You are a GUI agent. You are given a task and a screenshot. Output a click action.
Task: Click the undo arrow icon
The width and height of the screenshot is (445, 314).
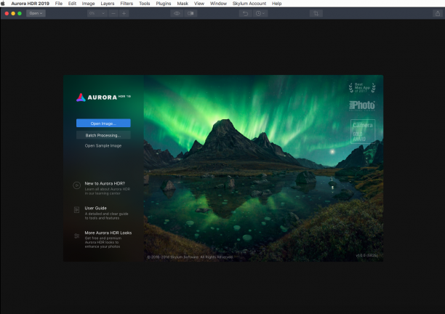click(x=246, y=13)
